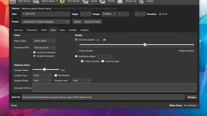Toggle Turbo first pass checkbox
Screen dimensions: 207x116
[103, 61]
